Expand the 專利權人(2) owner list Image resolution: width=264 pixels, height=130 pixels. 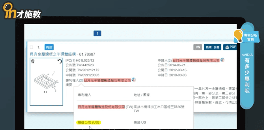[x=74, y=80]
